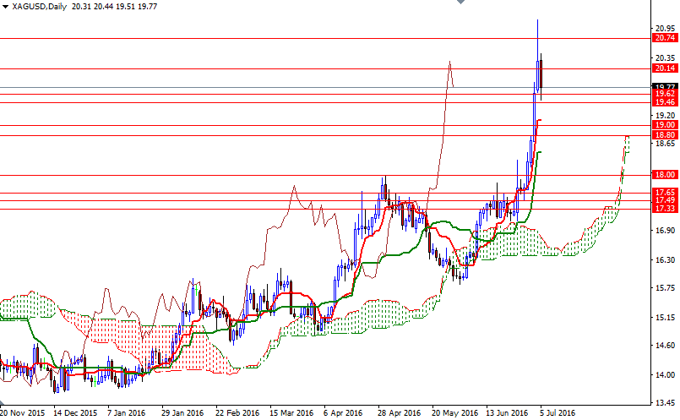
Task: Click the 16.30 price axis tick
Action: click(664, 259)
